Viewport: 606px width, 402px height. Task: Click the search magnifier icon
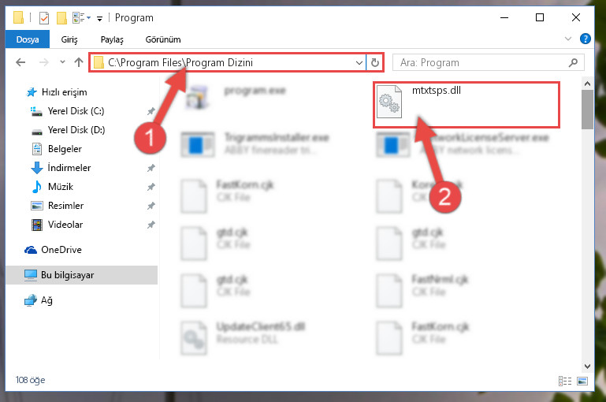pyautogui.click(x=573, y=62)
